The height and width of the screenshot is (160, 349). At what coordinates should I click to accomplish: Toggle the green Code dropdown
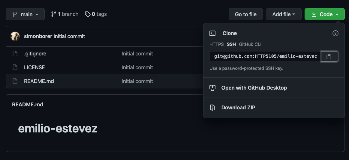(x=324, y=14)
